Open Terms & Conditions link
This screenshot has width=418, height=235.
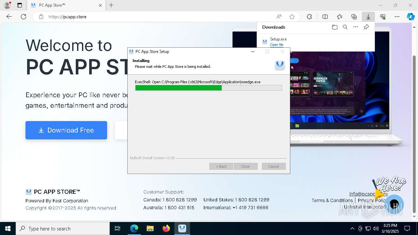tap(332, 200)
